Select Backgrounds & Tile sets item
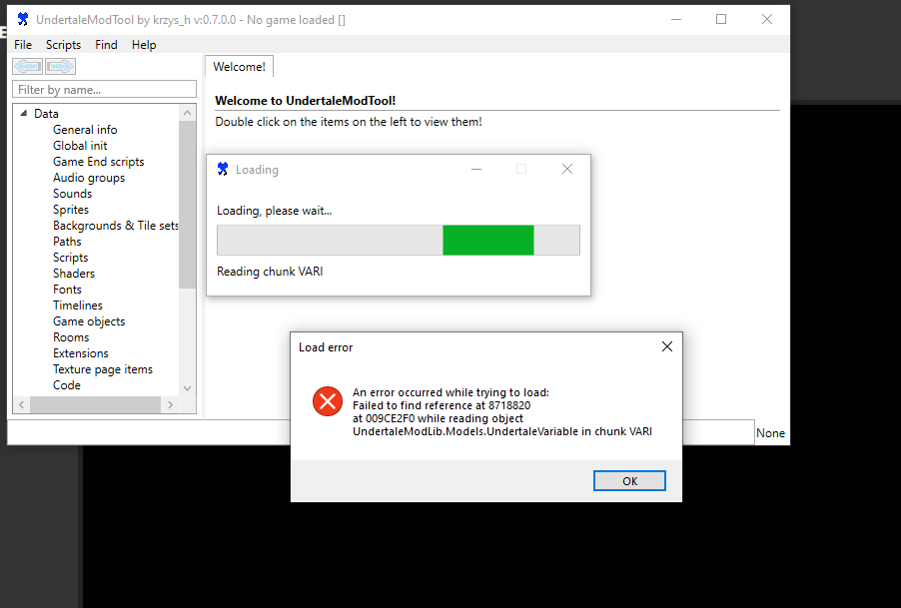The width and height of the screenshot is (901, 608). coord(116,226)
